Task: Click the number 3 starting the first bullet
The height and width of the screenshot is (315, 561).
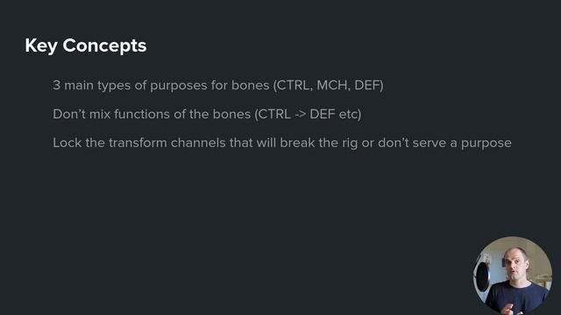Action: click(x=56, y=86)
